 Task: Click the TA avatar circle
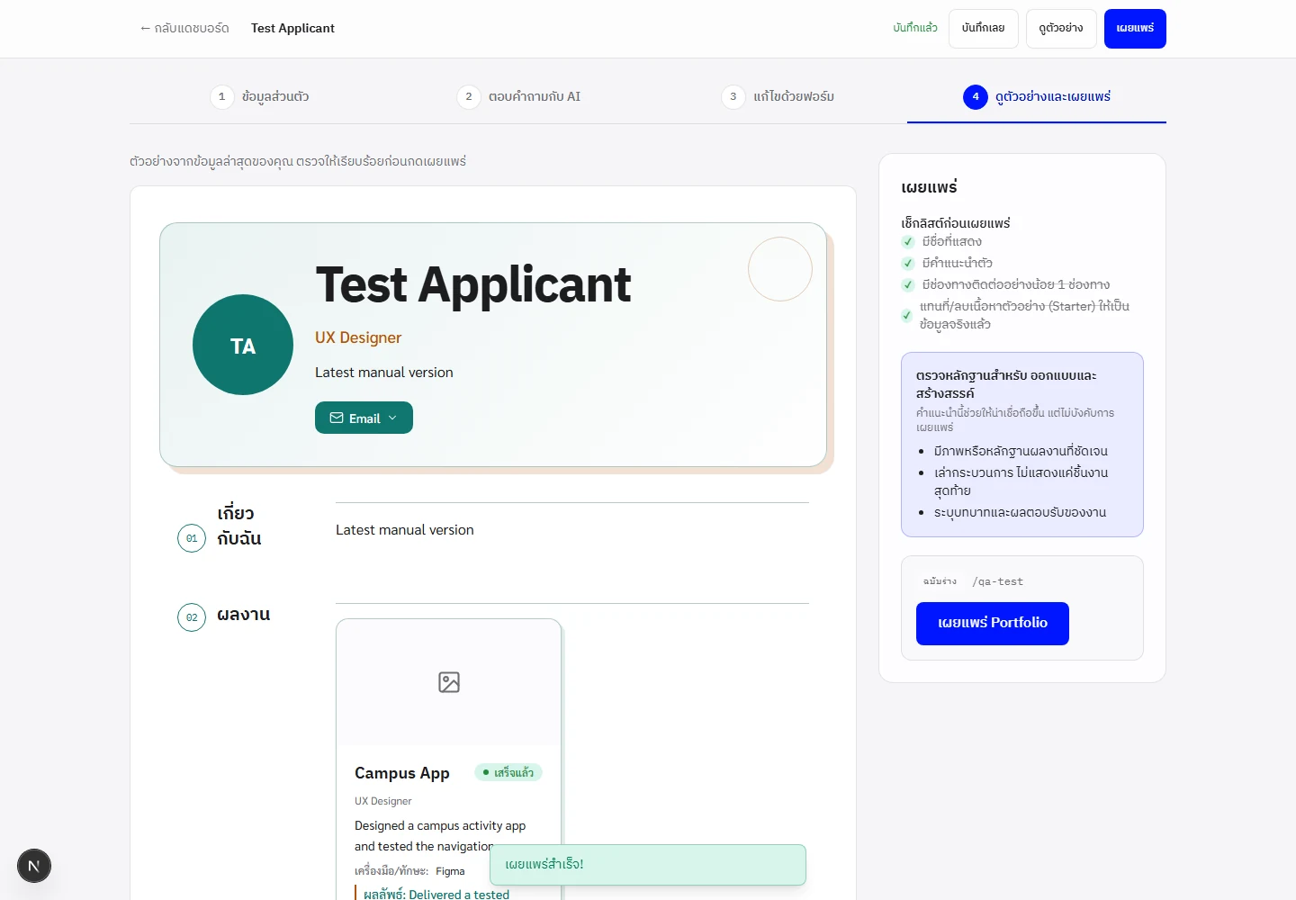coord(243,345)
